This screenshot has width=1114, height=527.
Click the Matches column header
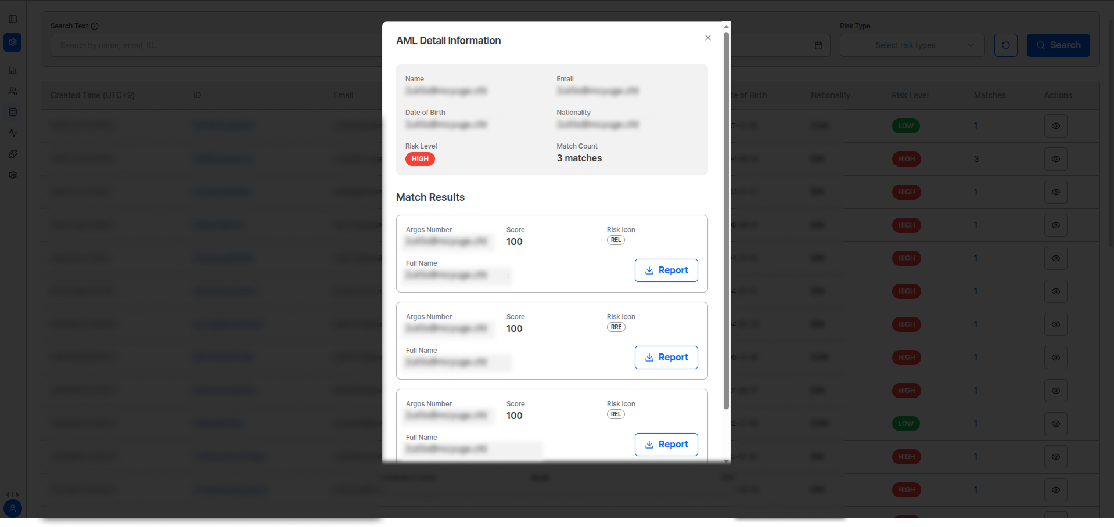coord(990,95)
